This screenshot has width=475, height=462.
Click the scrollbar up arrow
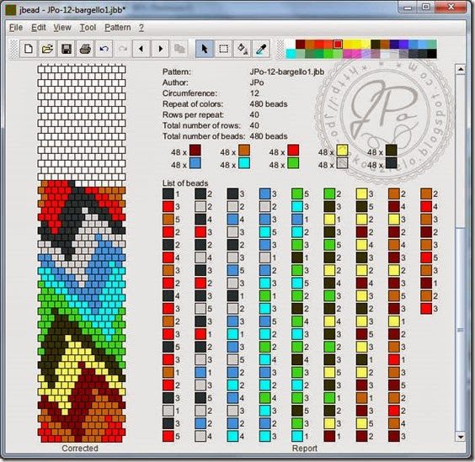point(461,69)
